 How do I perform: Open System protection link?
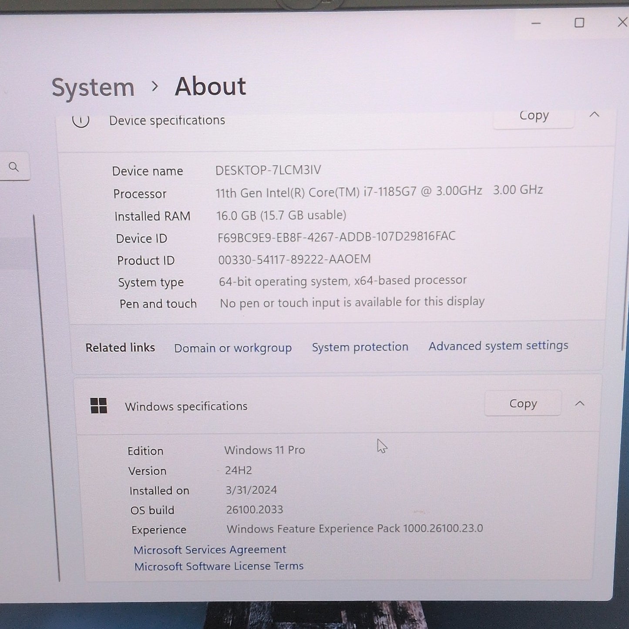pyautogui.click(x=360, y=347)
